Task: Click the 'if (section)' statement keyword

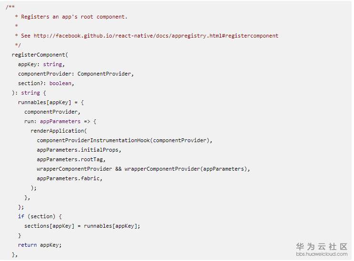Action: pyautogui.click(x=21, y=216)
